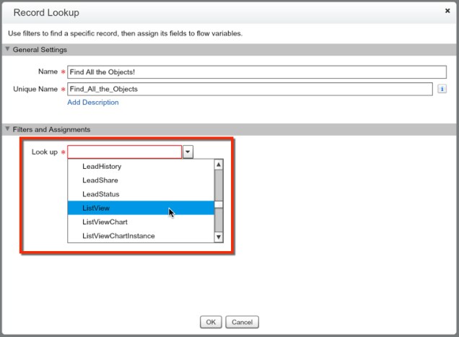
Task: Focus the Look up text box
Action: [124, 152]
